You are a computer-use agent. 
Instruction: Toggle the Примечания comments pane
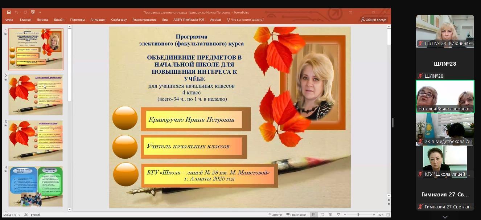click(x=296, y=215)
